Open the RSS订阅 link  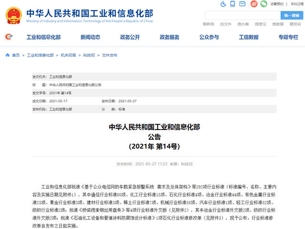click(x=296, y=4)
